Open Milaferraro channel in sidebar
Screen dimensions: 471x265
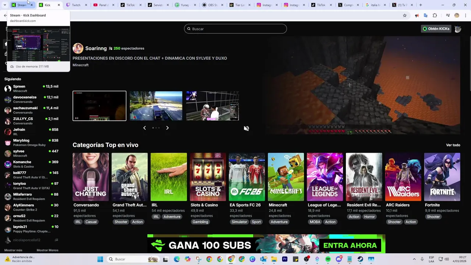[x=31, y=196]
